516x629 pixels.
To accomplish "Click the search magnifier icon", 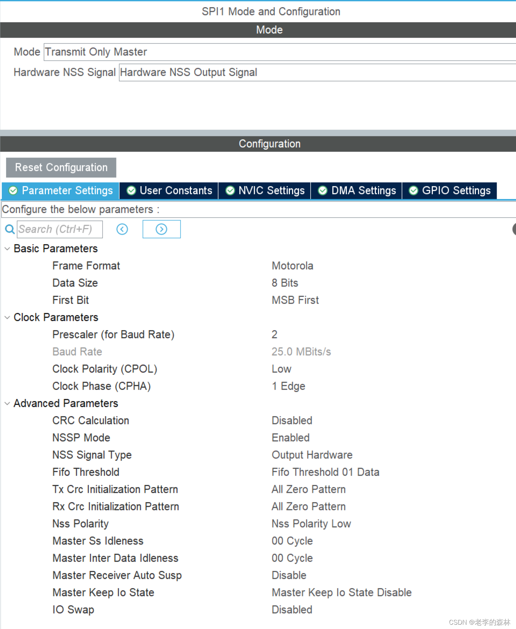I will coord(10,229).
